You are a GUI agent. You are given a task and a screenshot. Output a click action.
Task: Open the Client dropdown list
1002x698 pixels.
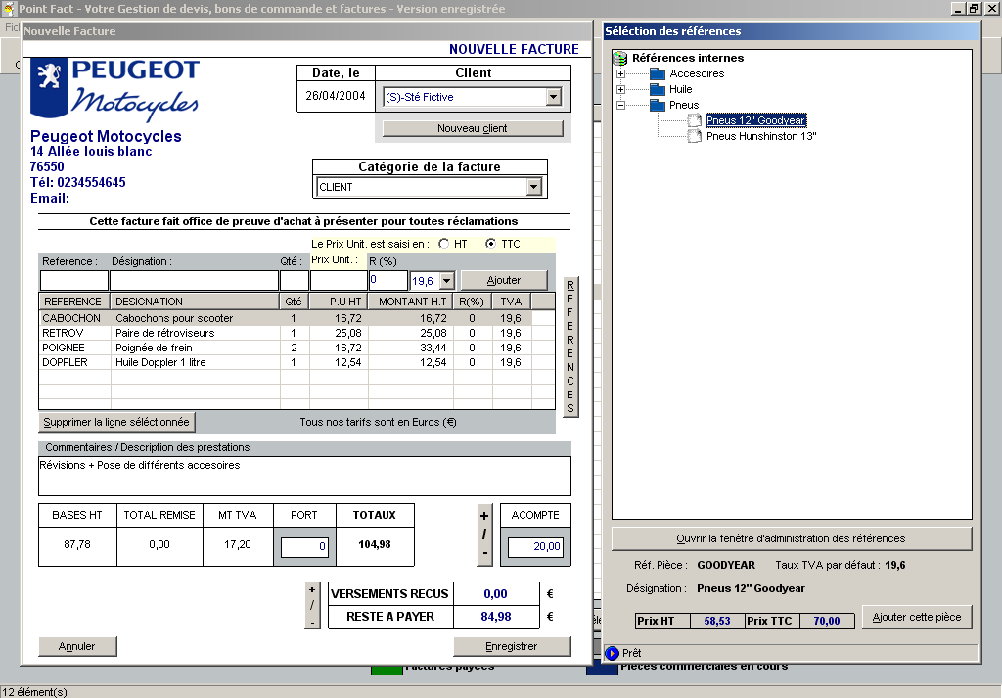pos(554,97)
